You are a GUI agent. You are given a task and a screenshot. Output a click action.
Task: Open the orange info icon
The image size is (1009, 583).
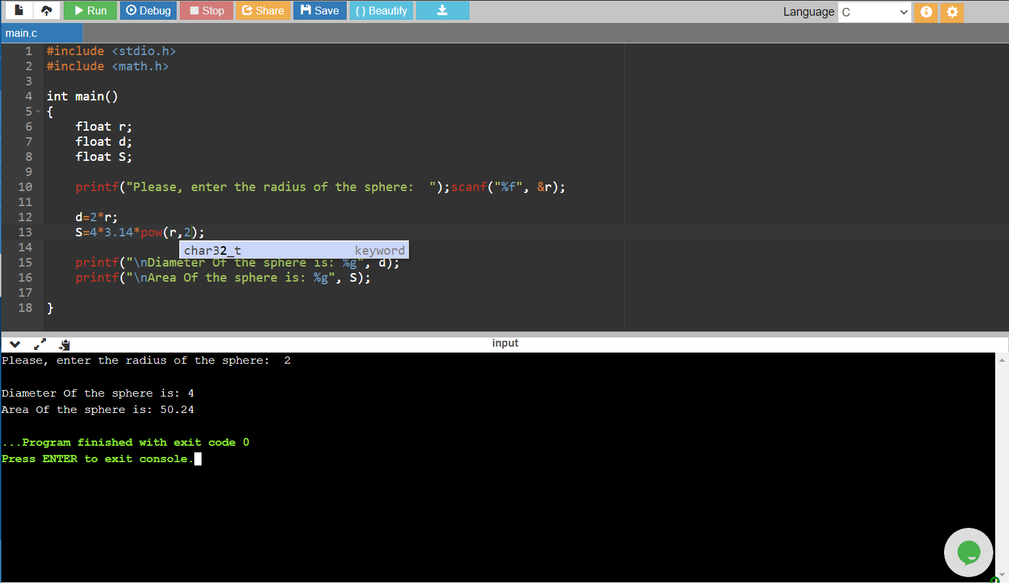(926, 12)
